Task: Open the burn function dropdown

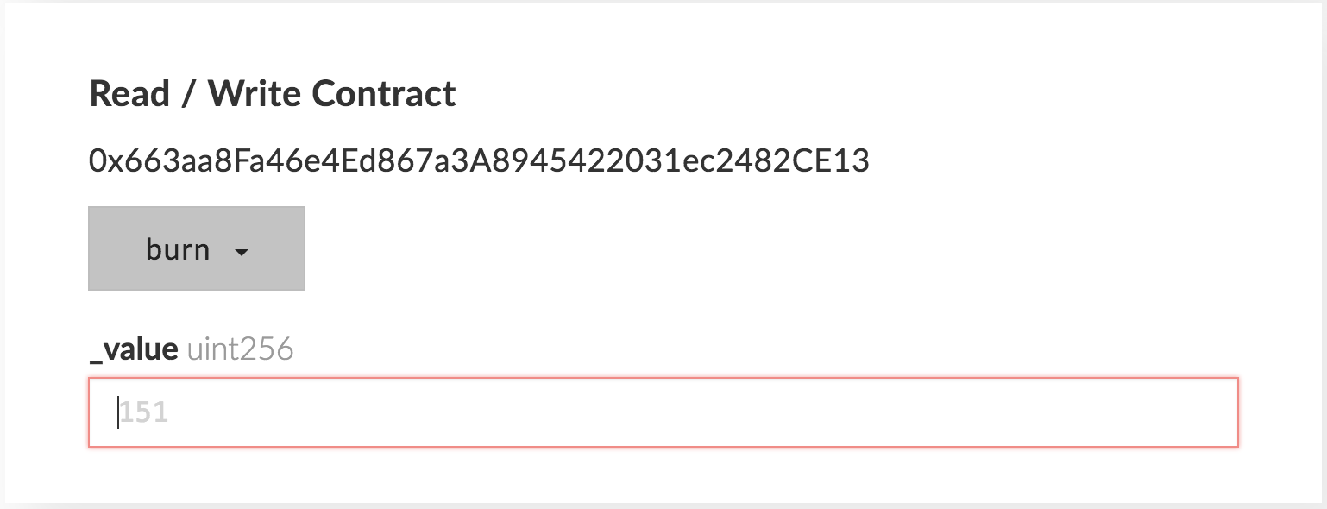Action: [x=196, y=249]
